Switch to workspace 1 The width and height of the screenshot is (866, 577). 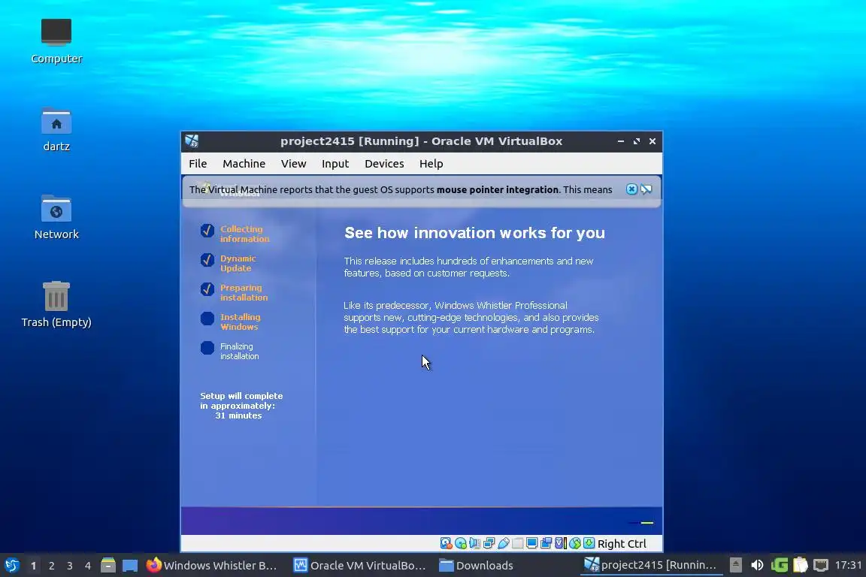coord(34,566)
